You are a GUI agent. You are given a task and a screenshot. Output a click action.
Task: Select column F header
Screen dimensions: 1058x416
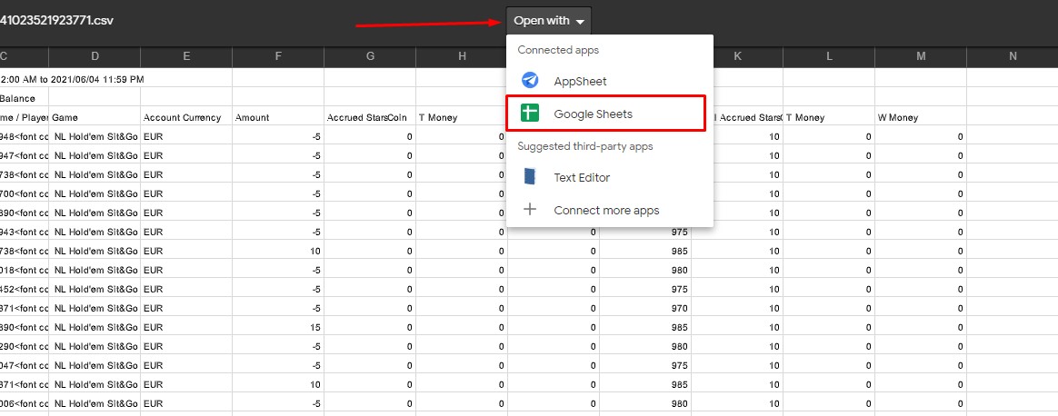click(x=278, y=56)
